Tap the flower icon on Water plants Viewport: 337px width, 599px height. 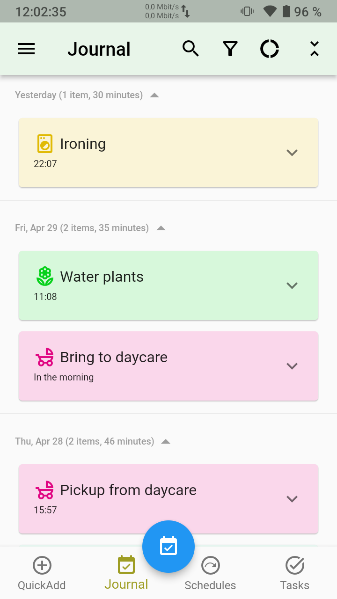[45, 277]
